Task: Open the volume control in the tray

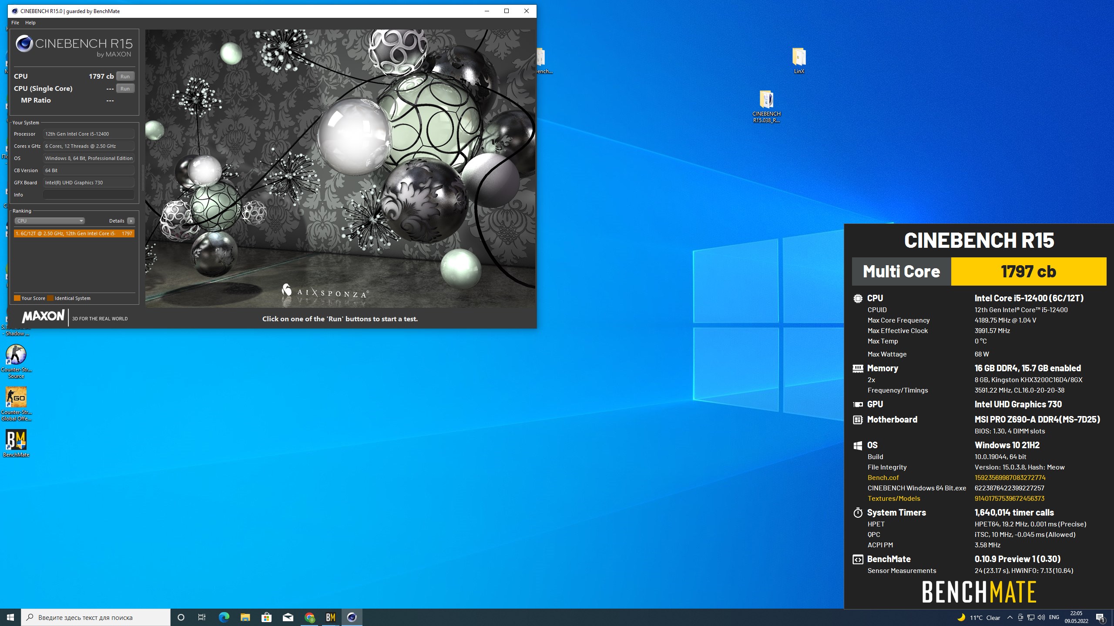Action: click(1041, 617)
